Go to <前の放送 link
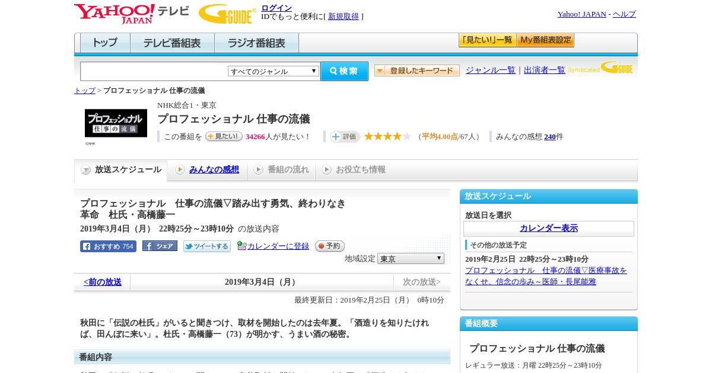Screen dimensions: 712x373 tap(102, 282)
